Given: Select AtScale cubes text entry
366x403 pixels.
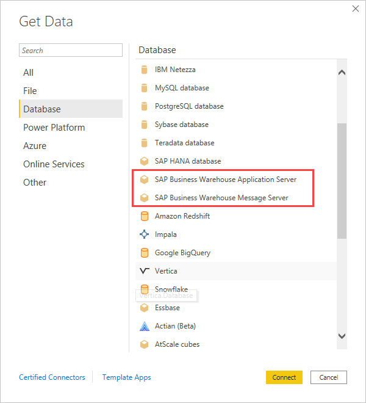Looking at the screenshot, I should point(177,344).
